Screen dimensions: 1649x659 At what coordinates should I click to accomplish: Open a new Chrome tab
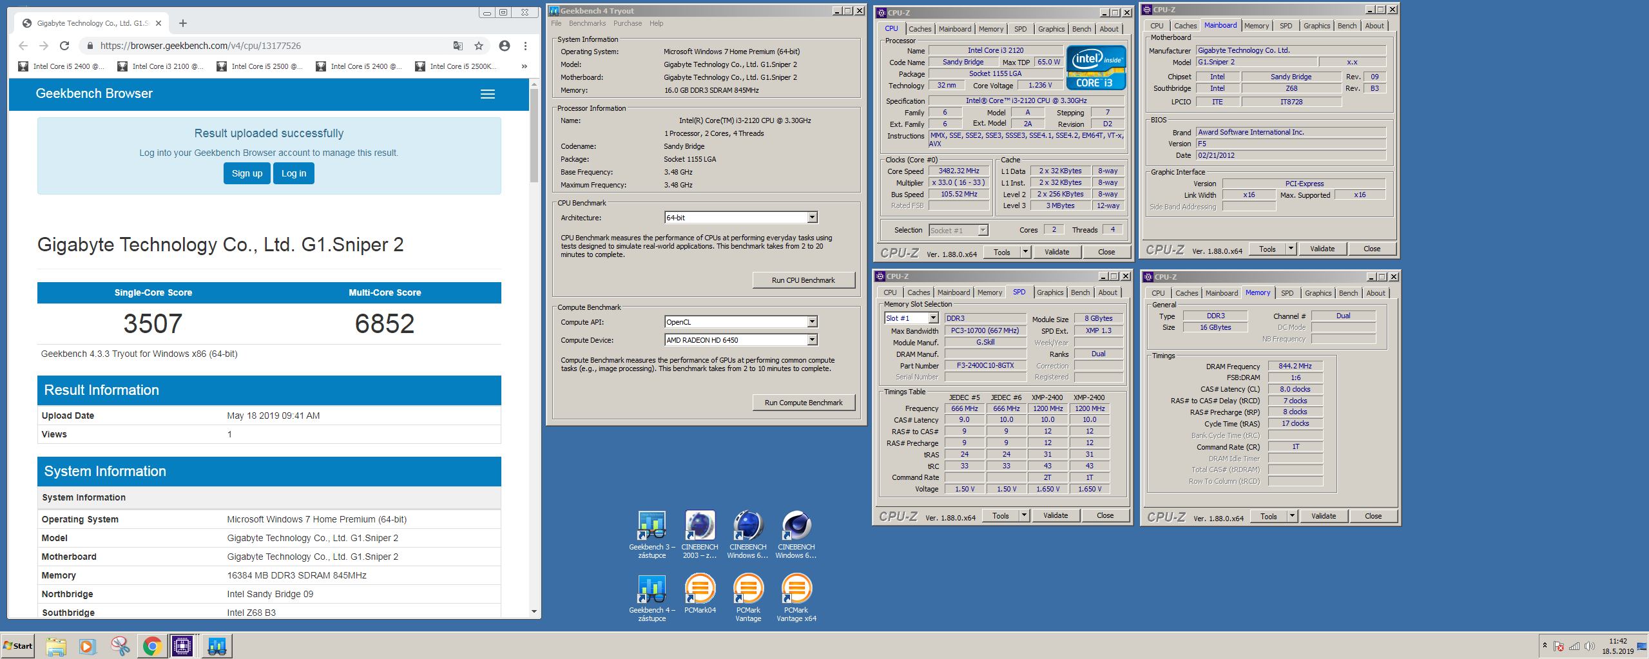point(183,23)
